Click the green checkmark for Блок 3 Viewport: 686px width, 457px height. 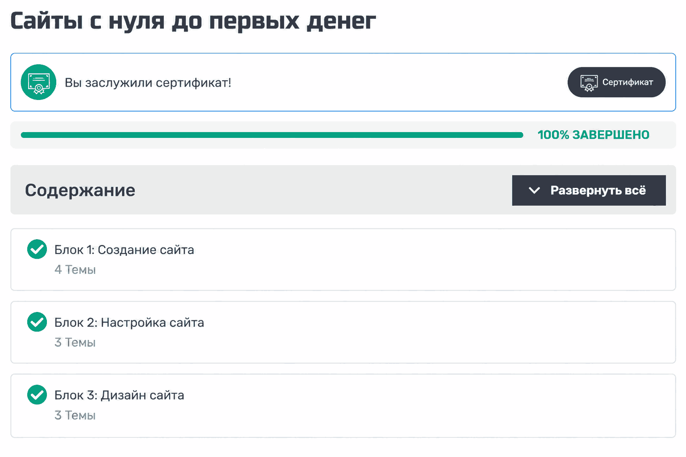click(x=37, y=395)
